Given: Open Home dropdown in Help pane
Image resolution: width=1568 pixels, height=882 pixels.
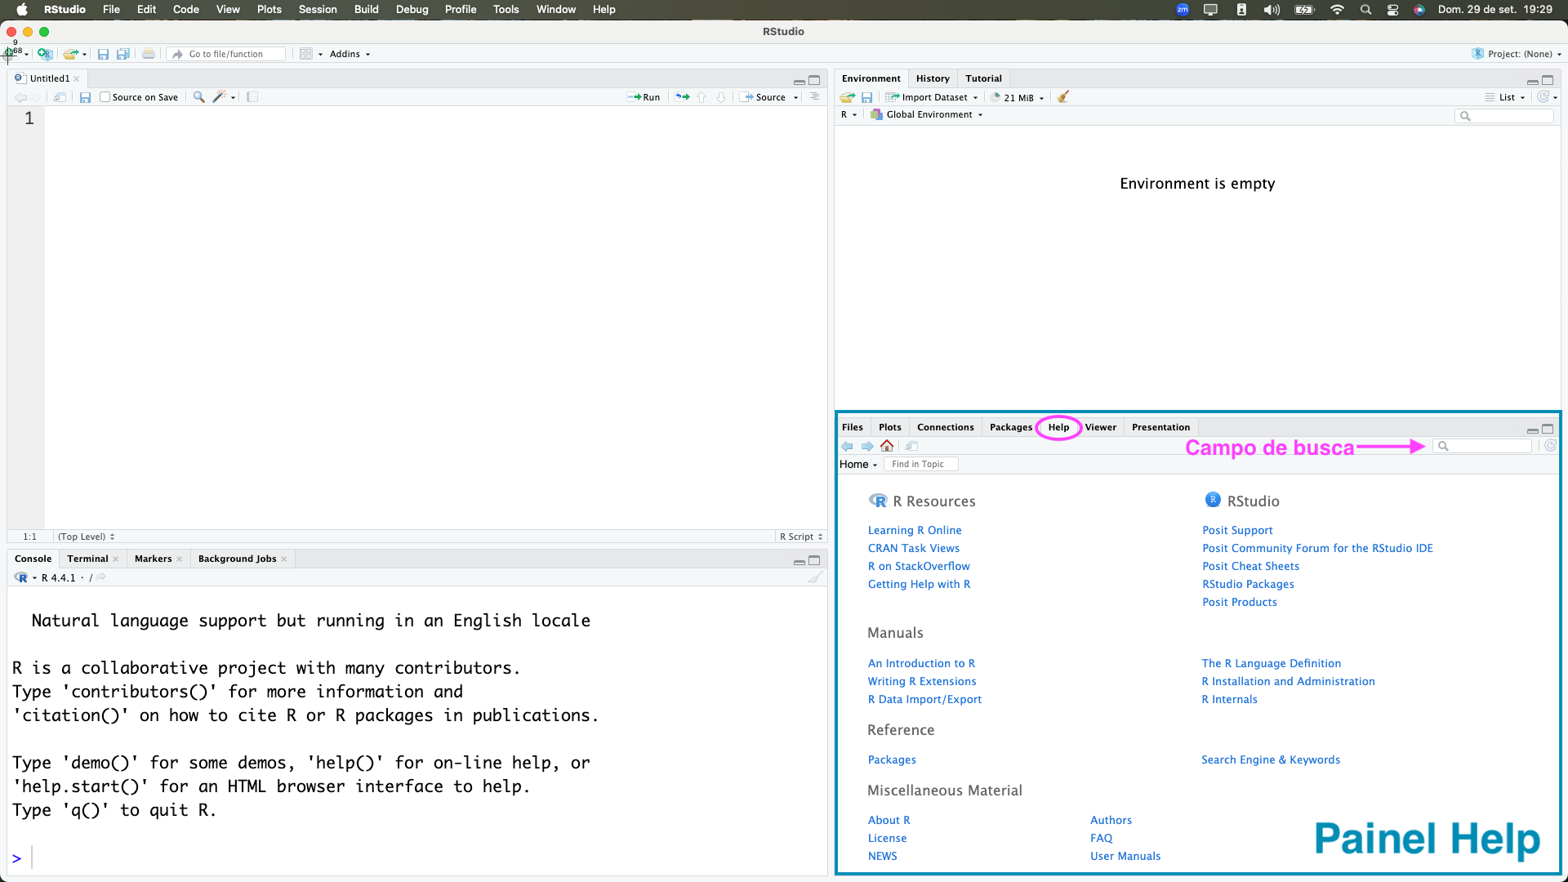Looking at the screenshot, I should tap(858, 464).
